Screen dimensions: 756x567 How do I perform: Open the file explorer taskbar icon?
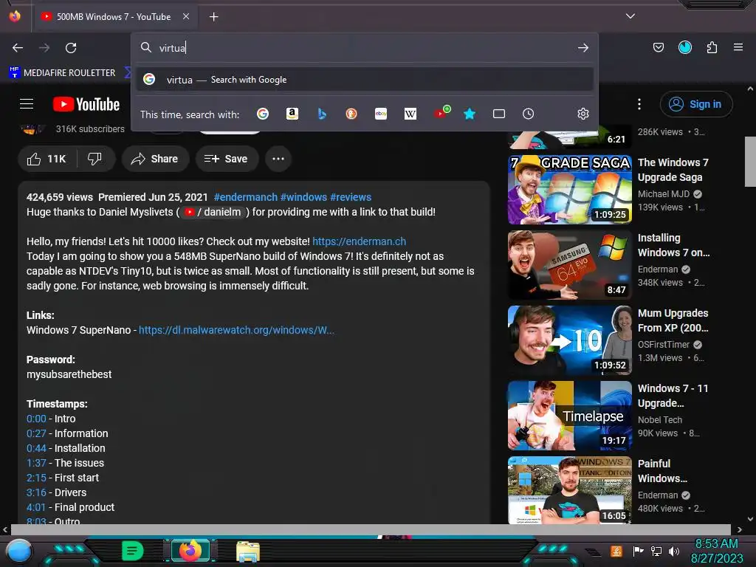click(248, 551)
